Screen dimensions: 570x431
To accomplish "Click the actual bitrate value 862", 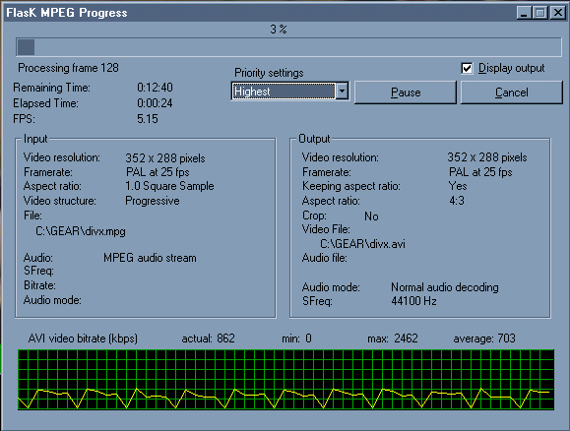I will (225, 339).
